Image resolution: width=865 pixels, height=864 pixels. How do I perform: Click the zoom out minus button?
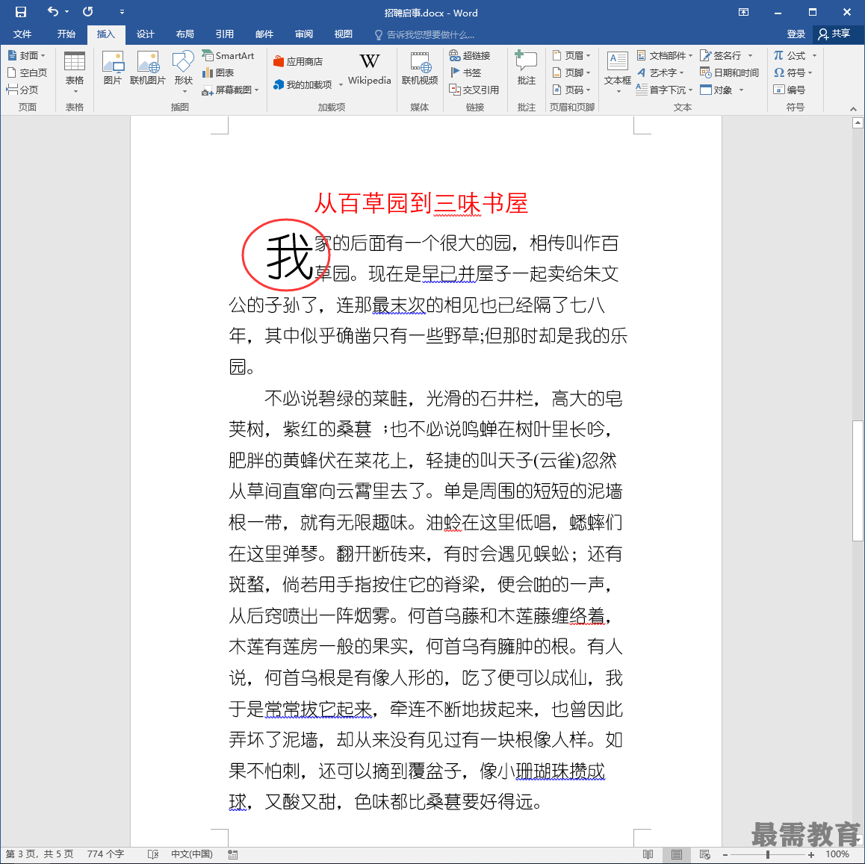click(x=725, y=854)
